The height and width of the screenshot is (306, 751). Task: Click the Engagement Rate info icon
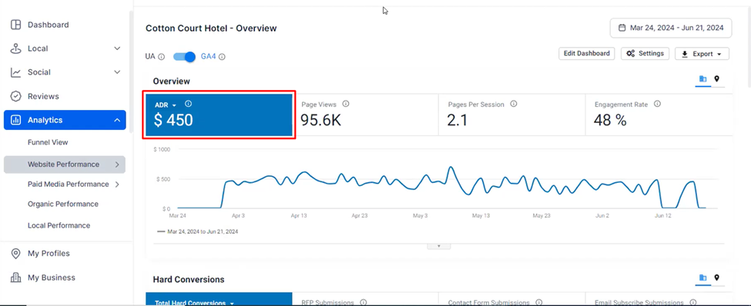[657, 104]
